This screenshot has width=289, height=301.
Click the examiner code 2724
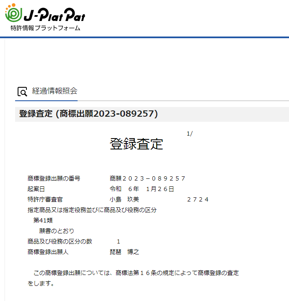coord(198,199)
